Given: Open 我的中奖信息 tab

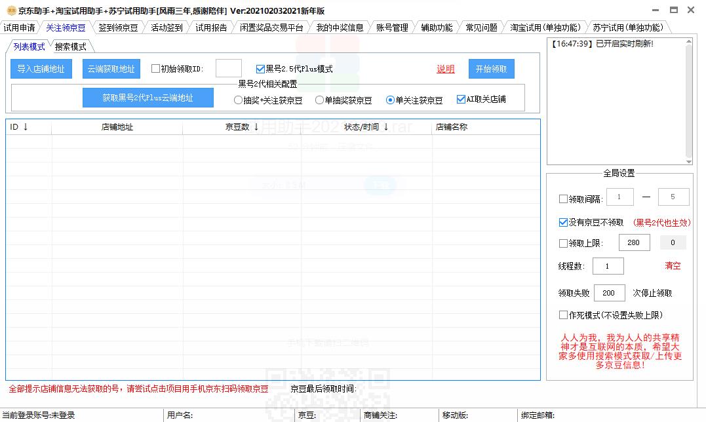Looking at the screenshot, I should (340, 28).
